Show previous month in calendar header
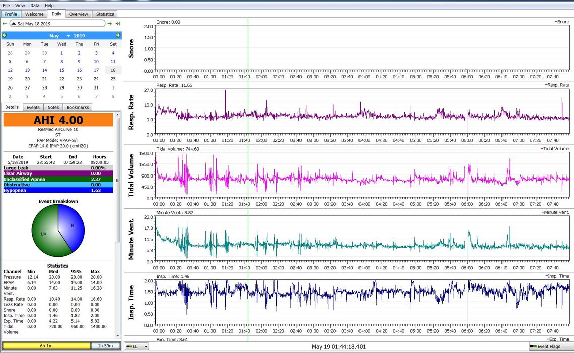This screenshot has width=574, height=353. coord(5,35)
